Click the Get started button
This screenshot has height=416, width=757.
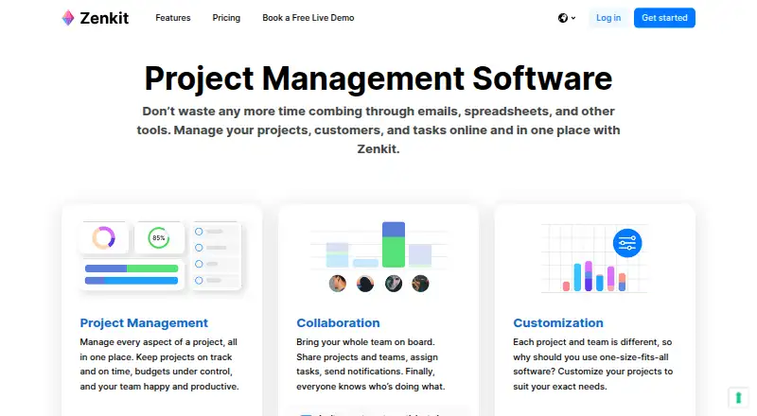tap(664, 18)
